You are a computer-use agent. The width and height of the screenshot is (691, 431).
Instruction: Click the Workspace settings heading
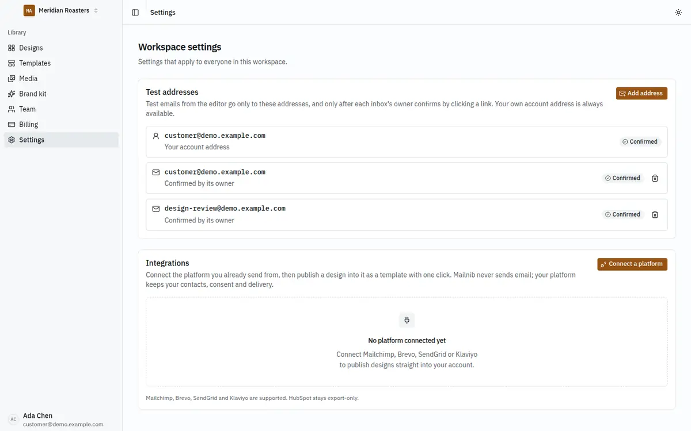180,47
